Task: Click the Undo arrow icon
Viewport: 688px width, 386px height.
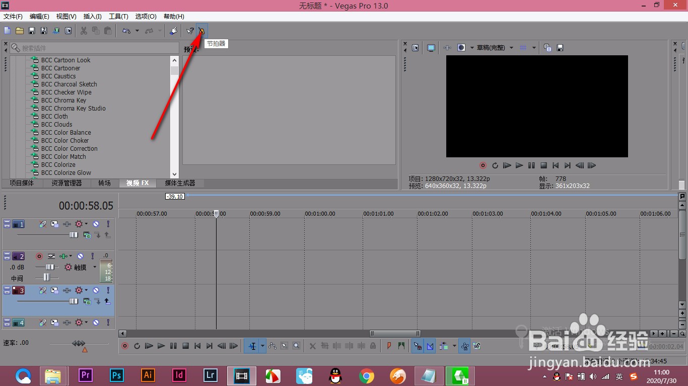Action: pos(126,31)
